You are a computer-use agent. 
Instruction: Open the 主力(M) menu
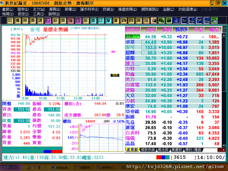click(39, 9)
